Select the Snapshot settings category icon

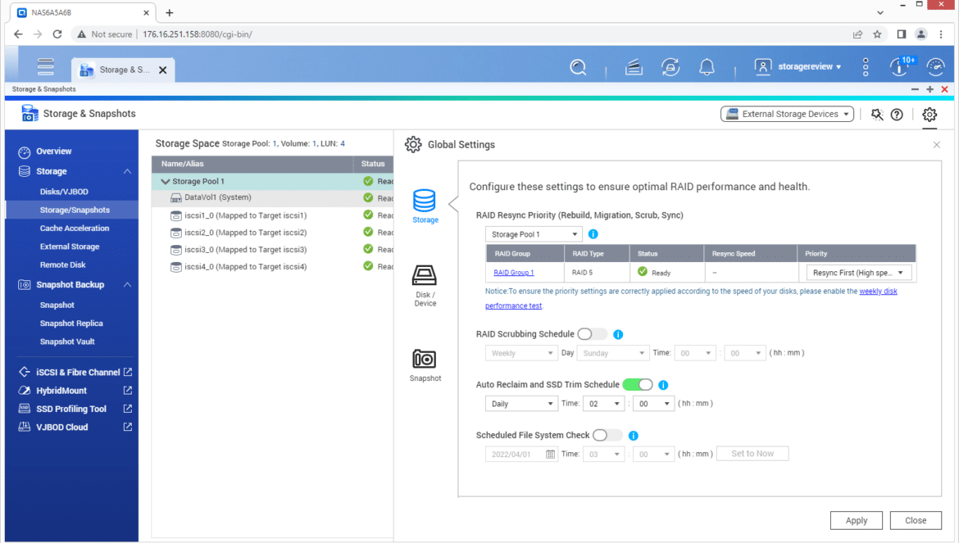point(425,365)
